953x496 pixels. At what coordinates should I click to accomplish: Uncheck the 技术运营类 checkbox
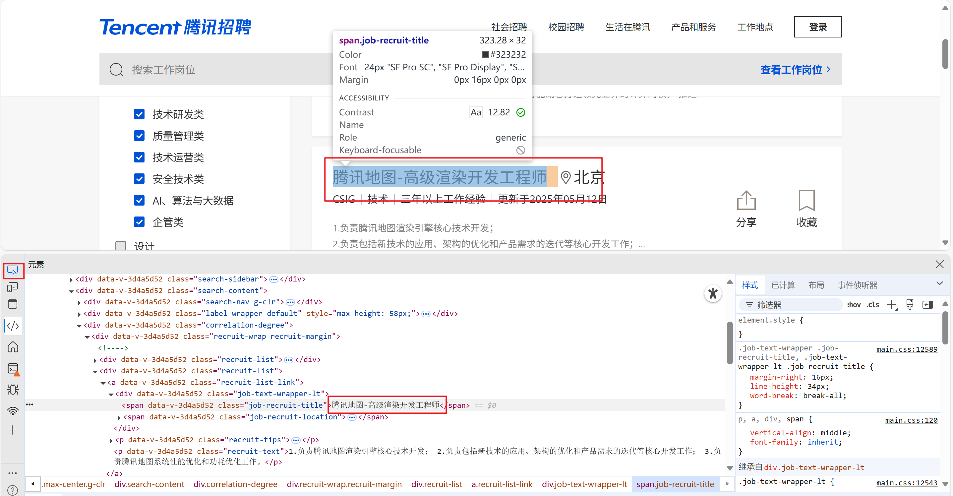[x=139, y=157]
